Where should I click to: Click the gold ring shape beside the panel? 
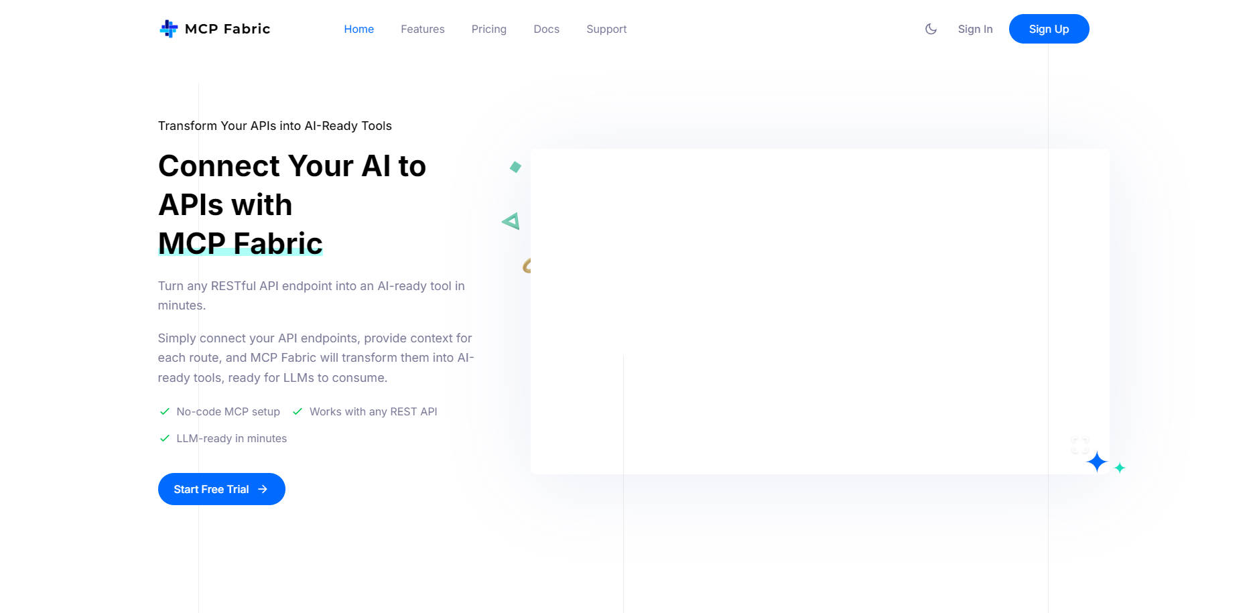point(527,266)
